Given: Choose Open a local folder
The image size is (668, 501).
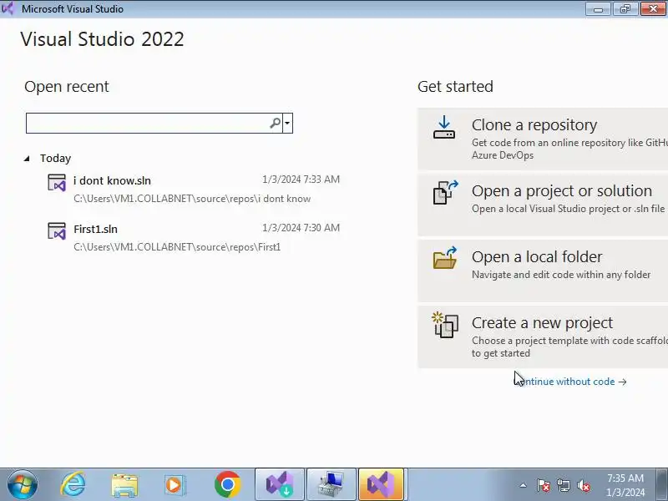Looking at the screenshot, I should pos(543,271).
